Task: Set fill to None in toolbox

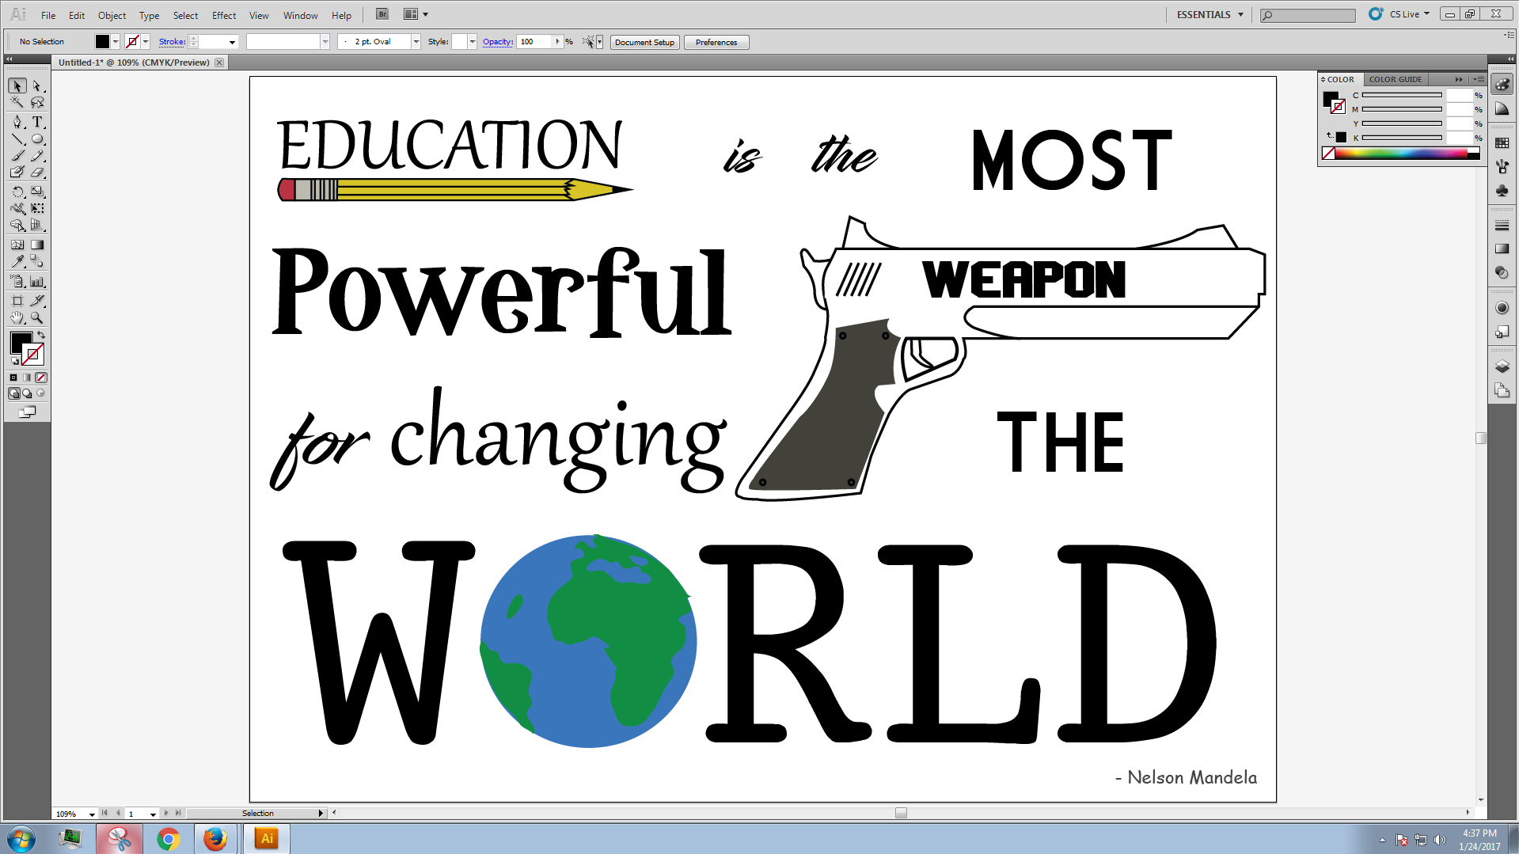Action: (x=41, y=378)
